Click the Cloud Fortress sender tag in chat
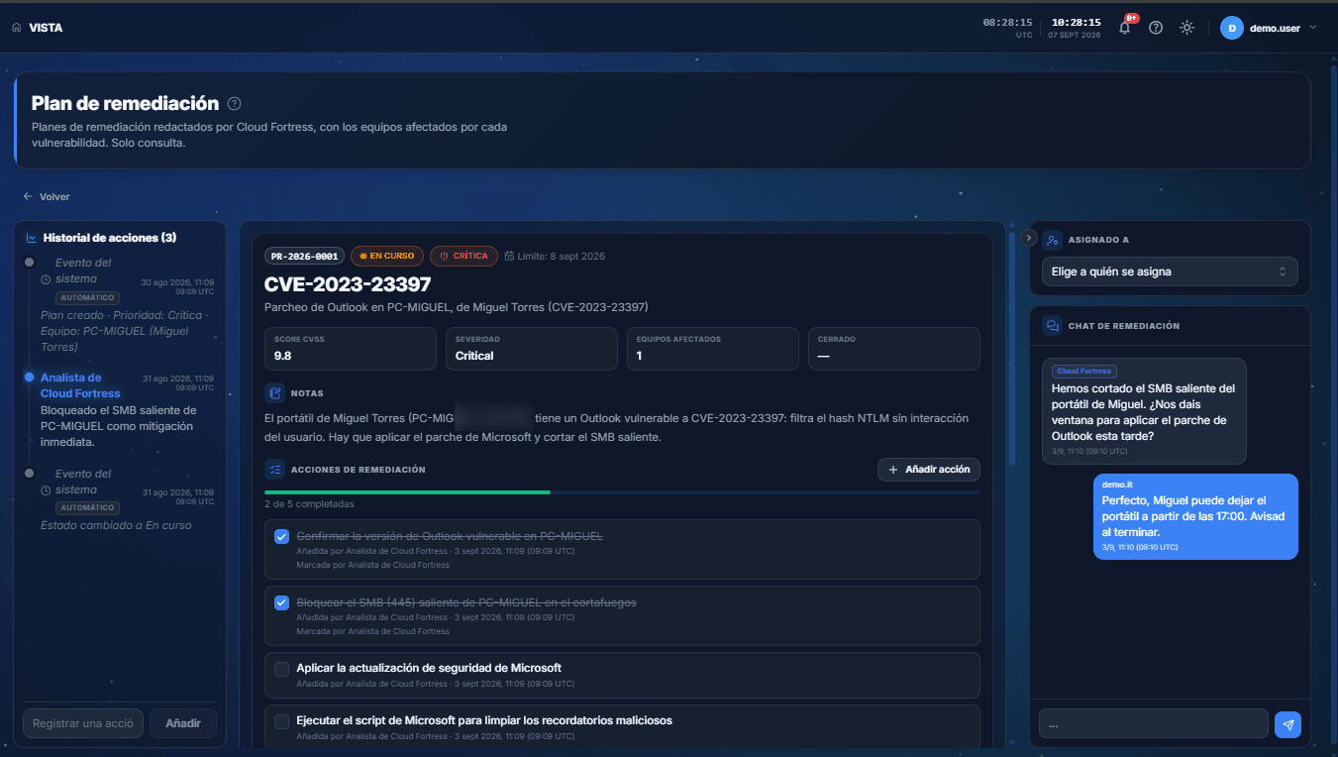This screenshot has width=1338, height=757. coord(1083,372)
